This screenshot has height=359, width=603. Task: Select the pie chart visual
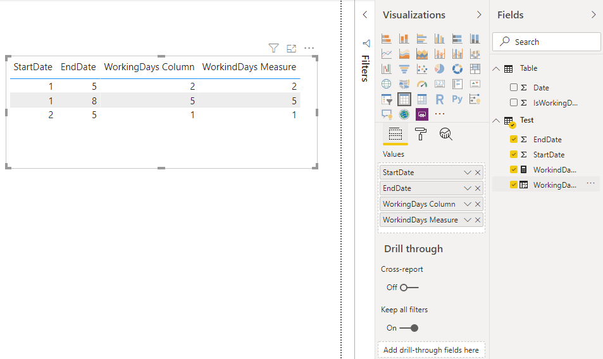coord(439,69)
